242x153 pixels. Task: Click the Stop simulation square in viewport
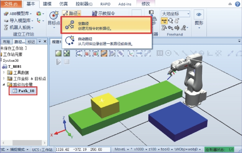tap(67, 62)
